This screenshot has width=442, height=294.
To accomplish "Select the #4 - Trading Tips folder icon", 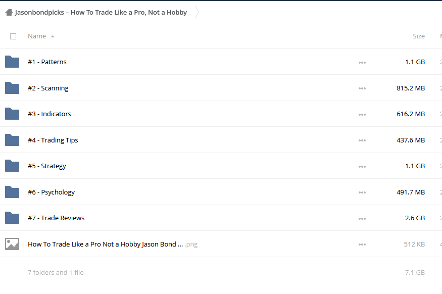I will click(x=12, y=140).
